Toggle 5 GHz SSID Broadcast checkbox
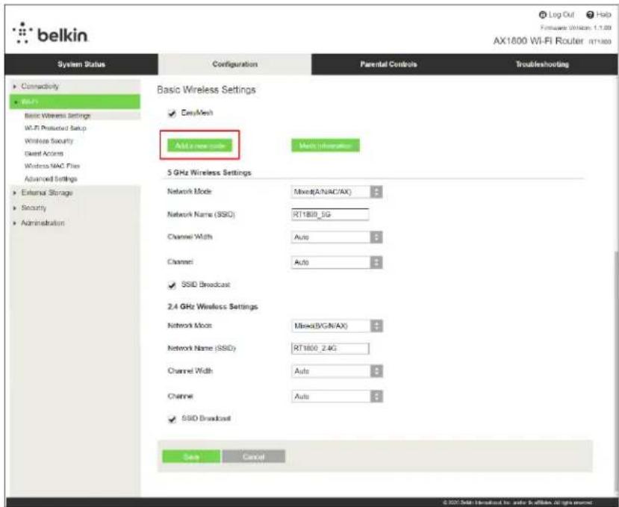The width and height of the screenshot is (619, 507). click(172, 285)
